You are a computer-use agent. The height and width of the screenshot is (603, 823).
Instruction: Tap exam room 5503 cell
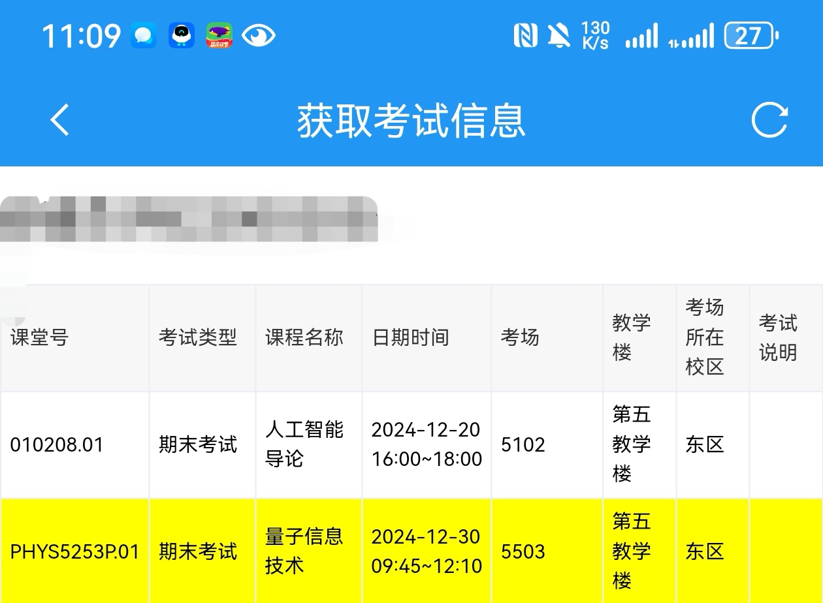(x=523, y=552)
